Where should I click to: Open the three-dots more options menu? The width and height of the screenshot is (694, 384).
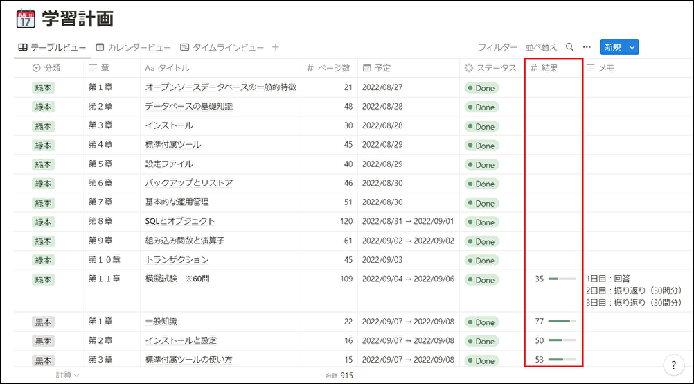[x=587, y=47]
